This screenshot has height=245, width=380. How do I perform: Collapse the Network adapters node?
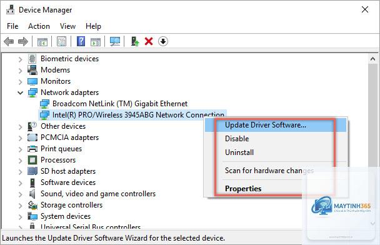(21, 93)
